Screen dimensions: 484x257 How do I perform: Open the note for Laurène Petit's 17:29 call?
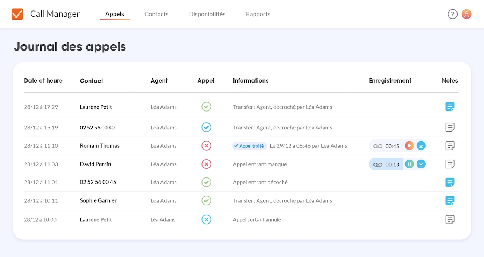click(450, 107)
